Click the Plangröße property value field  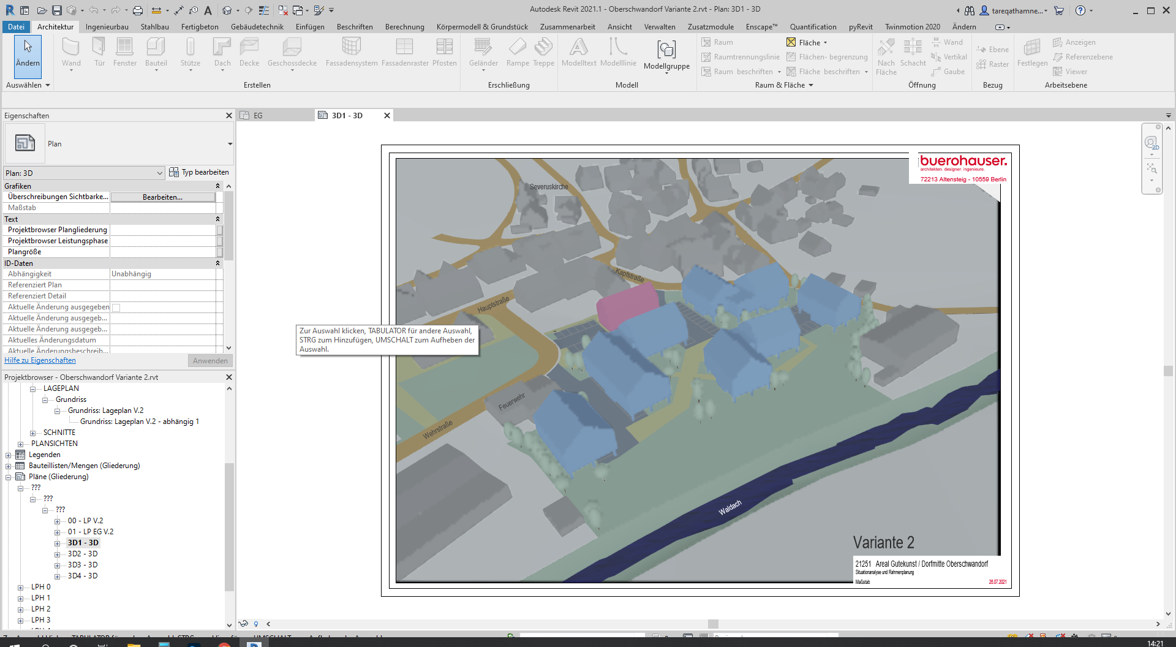pos(163,252)
